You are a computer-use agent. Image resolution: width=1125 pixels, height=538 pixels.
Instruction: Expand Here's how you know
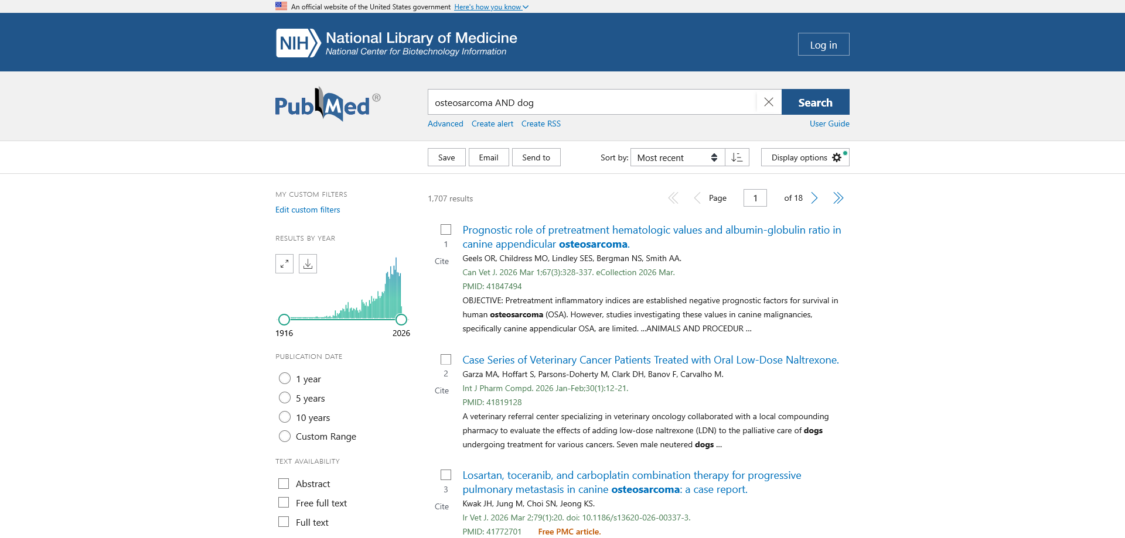(491, 7)
